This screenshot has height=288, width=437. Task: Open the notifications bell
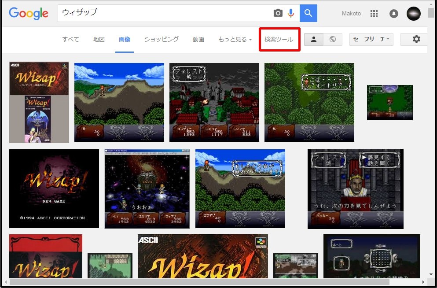[393, 13]
